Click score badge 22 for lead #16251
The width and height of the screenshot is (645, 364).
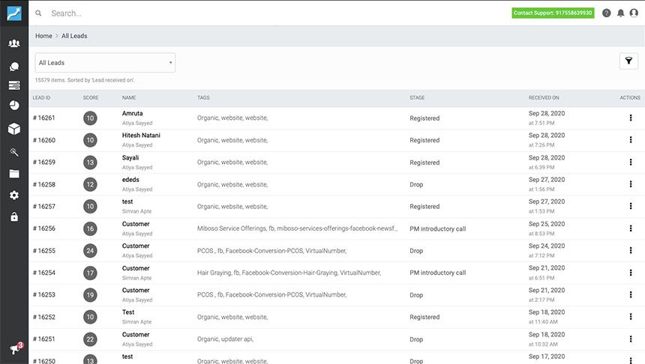click(x=90, y=339)
